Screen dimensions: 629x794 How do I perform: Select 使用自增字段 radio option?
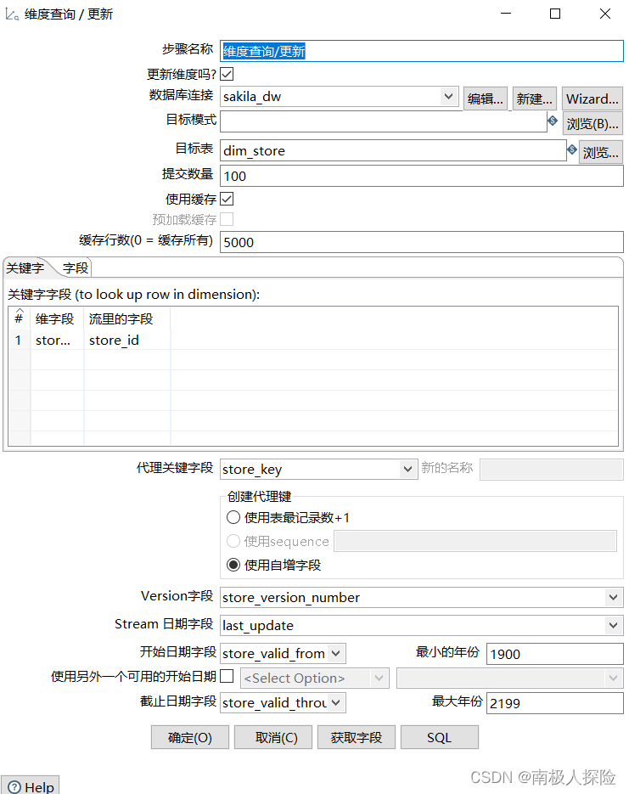[233, 565]
